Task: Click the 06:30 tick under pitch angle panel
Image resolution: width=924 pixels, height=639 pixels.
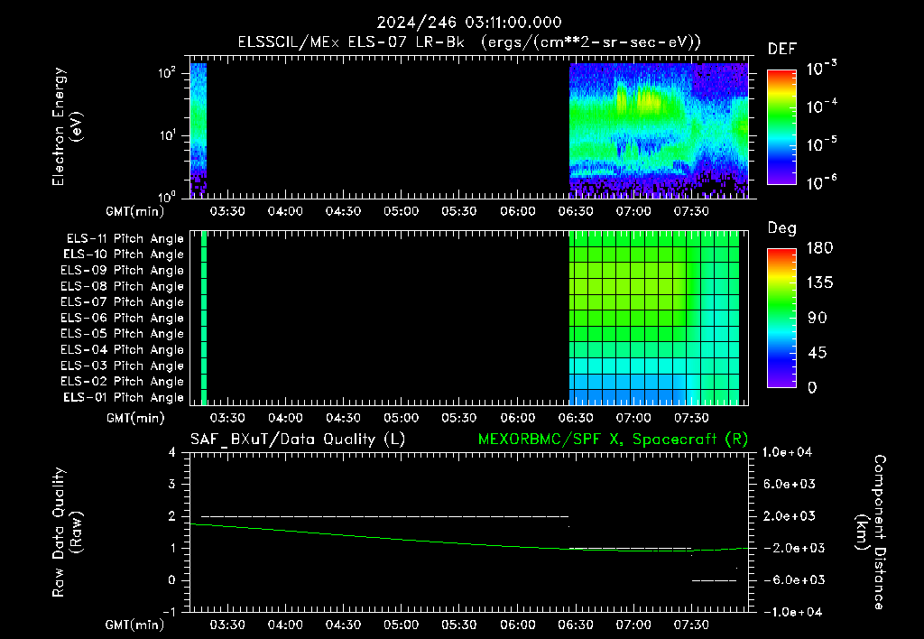Action: 576,419
